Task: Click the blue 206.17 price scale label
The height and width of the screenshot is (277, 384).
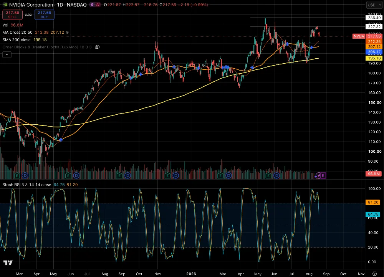Action: (x=374, y=52)
